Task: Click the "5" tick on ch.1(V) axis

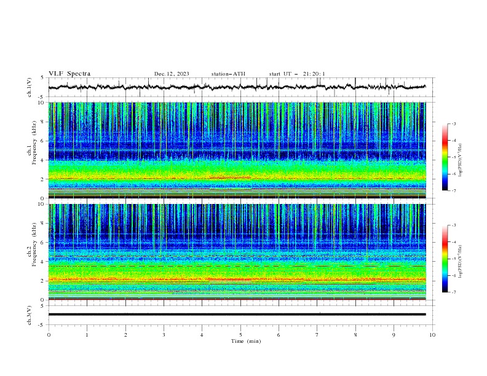Action: coord(42,78)
